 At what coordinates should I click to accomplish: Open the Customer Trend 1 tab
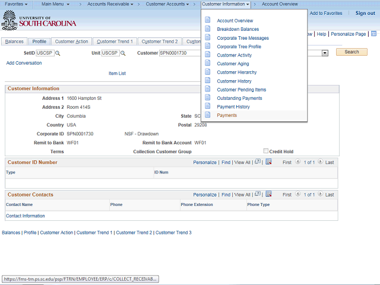[115, 42]
